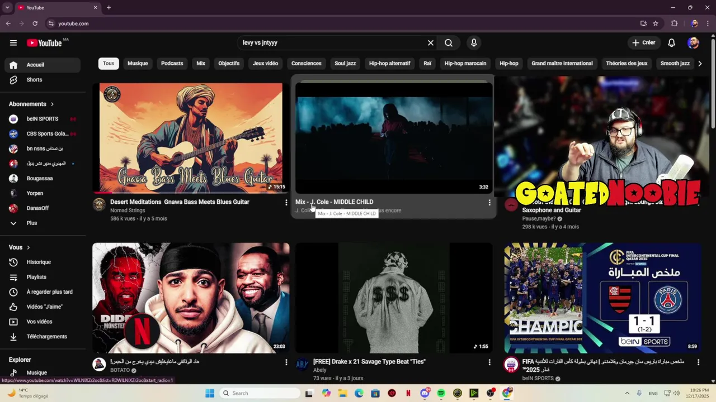The image size is (716, 402).
Task: Select the Podcasts filter chip
Action: tap(172, 63)
